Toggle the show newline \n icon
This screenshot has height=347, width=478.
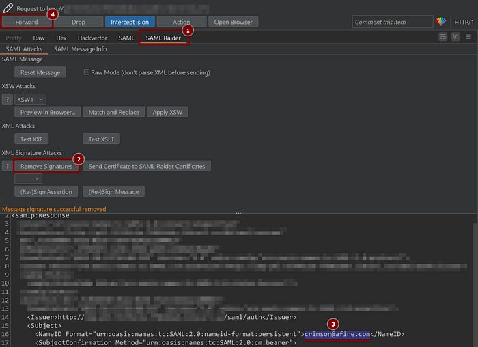pos(455,37)
